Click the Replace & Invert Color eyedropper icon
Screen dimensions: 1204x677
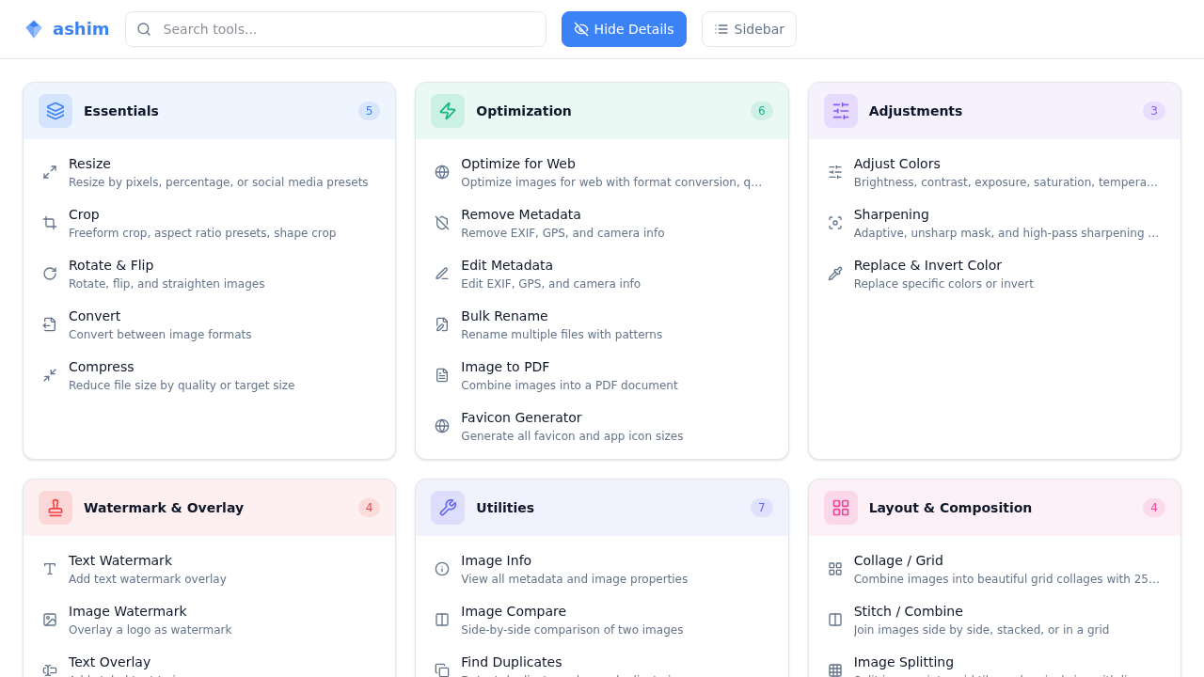click(x=835, y=274)
